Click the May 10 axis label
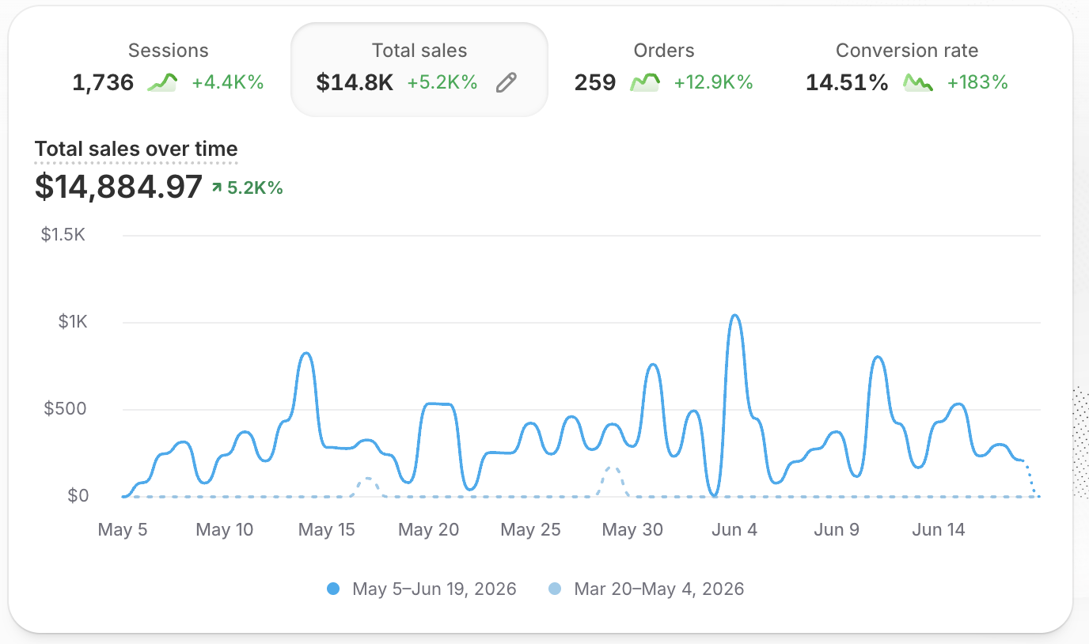This screenshot has width=1089, height=644. pos(225,530)
